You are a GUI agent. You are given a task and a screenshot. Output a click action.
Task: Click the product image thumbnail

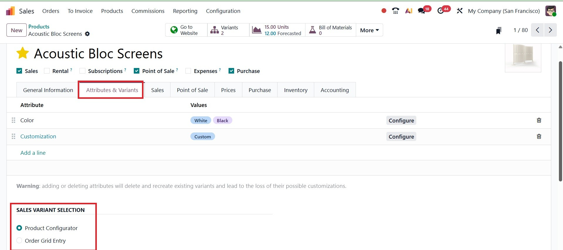click(x=523, y=56)
